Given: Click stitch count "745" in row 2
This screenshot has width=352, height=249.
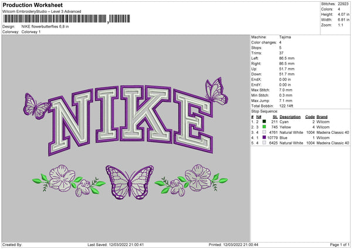Looking at the screenshot, I should pyautogui.click(x=275, y=127).
